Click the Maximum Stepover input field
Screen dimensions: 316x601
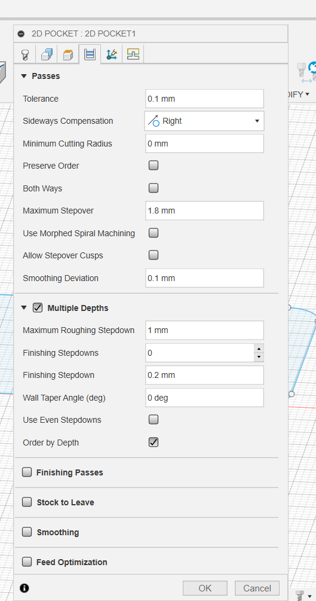coord(204,211)
